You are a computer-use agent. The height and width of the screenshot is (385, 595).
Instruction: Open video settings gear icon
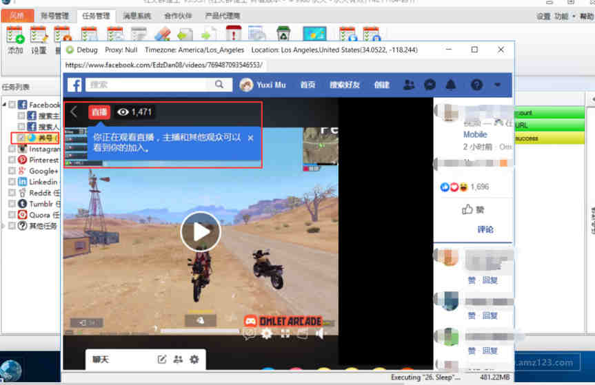point(267,333)
